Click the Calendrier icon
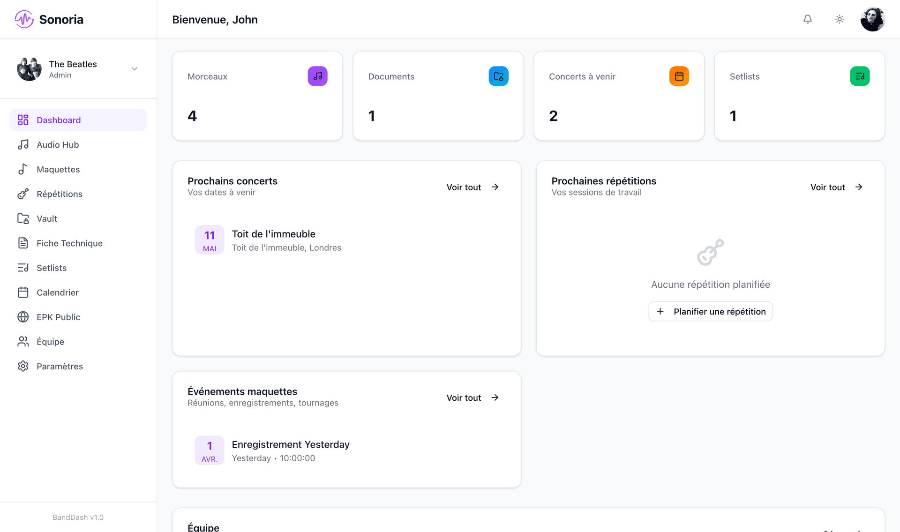This screenshot has height=532, width=900. [23, 292]
